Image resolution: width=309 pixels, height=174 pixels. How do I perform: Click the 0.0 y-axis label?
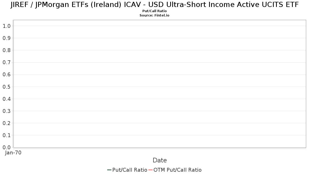click(6, 147)
